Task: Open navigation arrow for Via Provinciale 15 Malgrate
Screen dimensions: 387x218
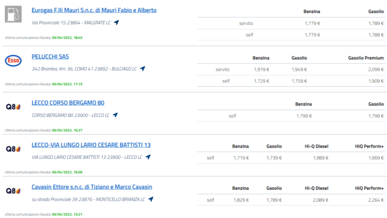Action: (x=117, y=22)
